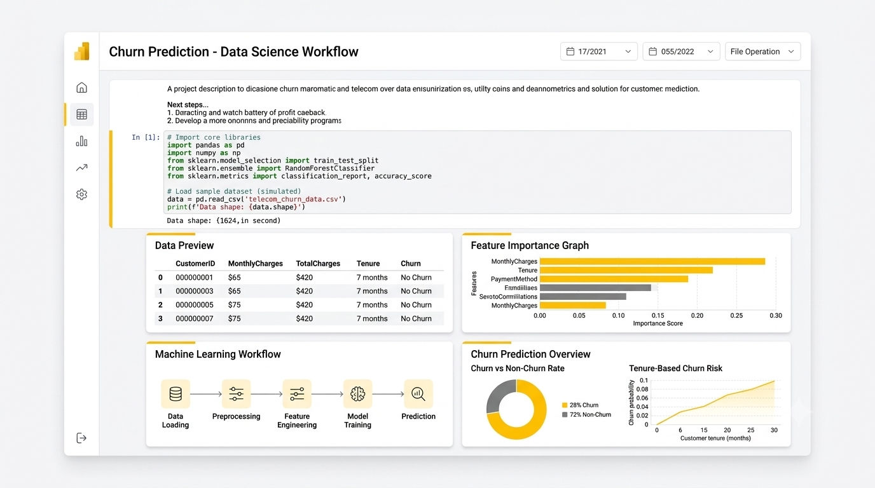This screenshot has height=488, width=875.
Task: Open the settings gear icon
Action: (x=81, y=194)
